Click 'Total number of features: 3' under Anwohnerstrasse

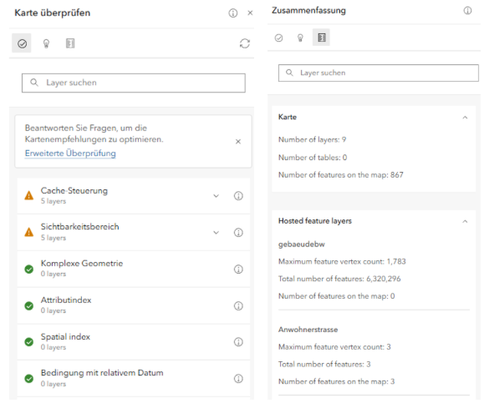(x=324, y=364)
